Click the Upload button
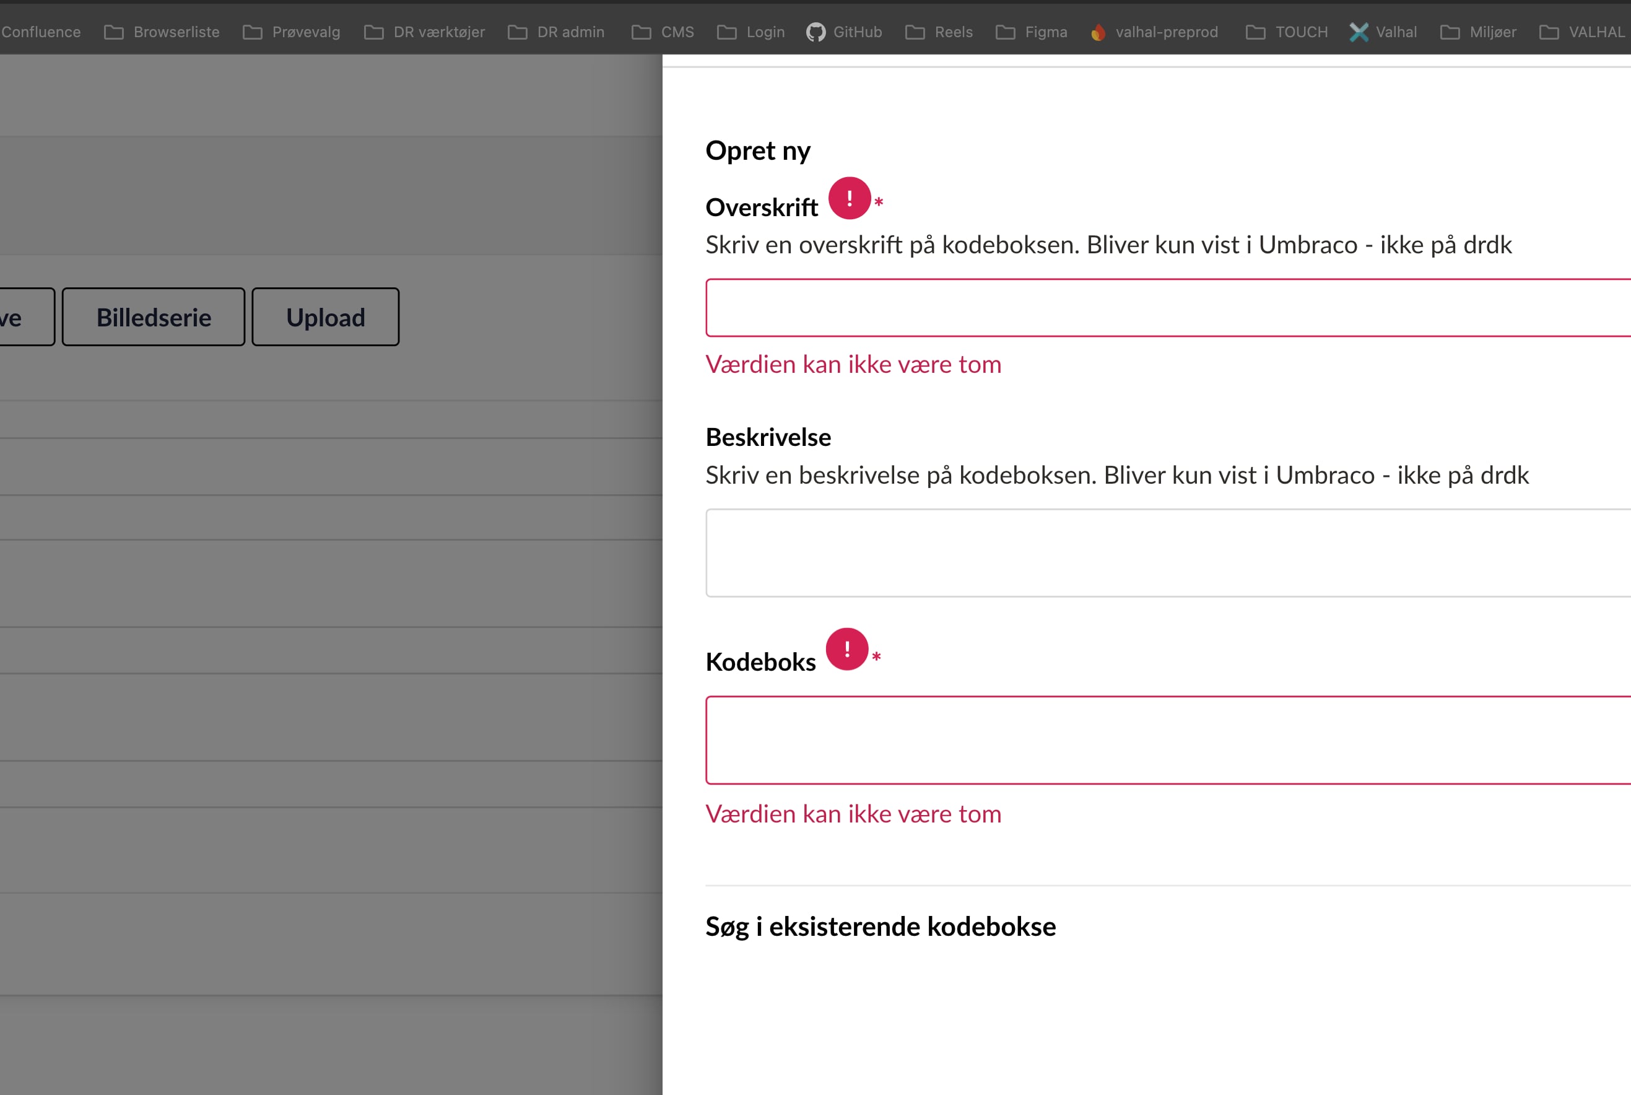 click(x=325, y=317)
